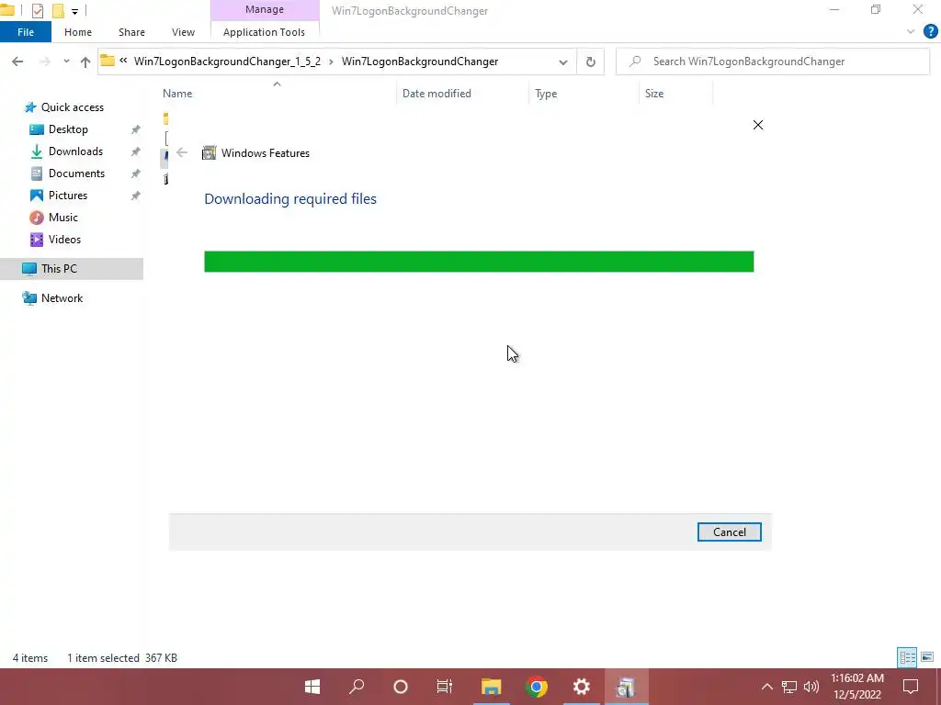Screen dimensions: 941x705
Task: Open Downloads in the navigation pane
Action: tap(75, 151)
